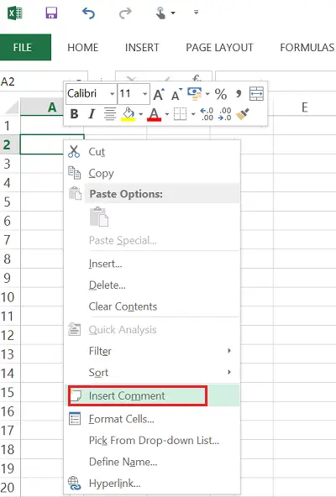Open the font size 11 dropdown

pos(134,94)
